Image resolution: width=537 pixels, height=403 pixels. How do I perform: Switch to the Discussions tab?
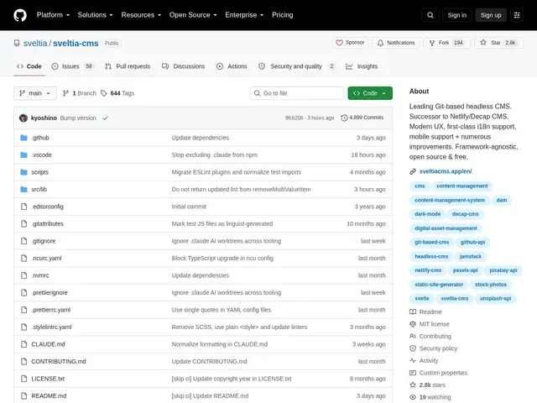coord(183,66)
